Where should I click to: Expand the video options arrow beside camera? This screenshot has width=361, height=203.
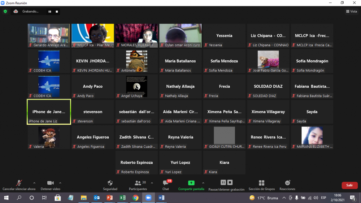[x=60, y=183]
